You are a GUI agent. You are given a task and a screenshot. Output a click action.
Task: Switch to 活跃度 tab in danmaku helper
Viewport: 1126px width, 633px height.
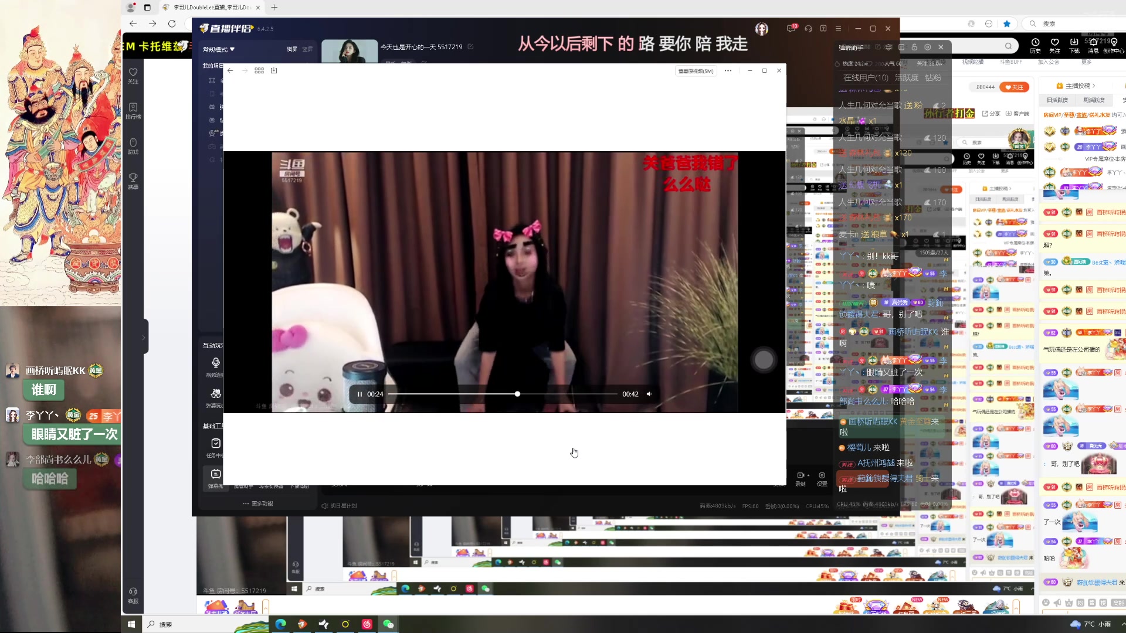point(907,78)
